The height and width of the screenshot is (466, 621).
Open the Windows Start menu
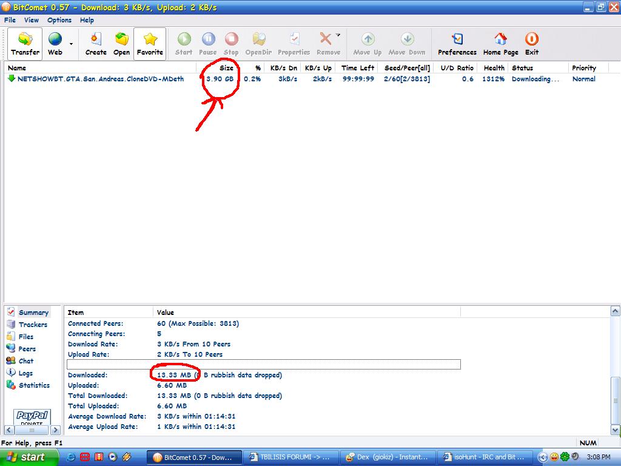point(29,457)
